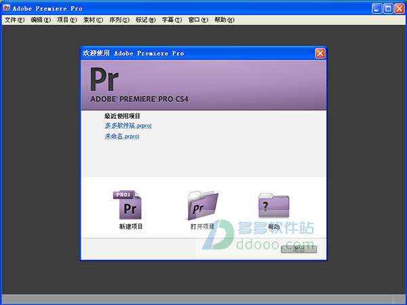407x305 pixels.
Task: Click the Help (帮助) folder icon
Action: click(273, 205)
